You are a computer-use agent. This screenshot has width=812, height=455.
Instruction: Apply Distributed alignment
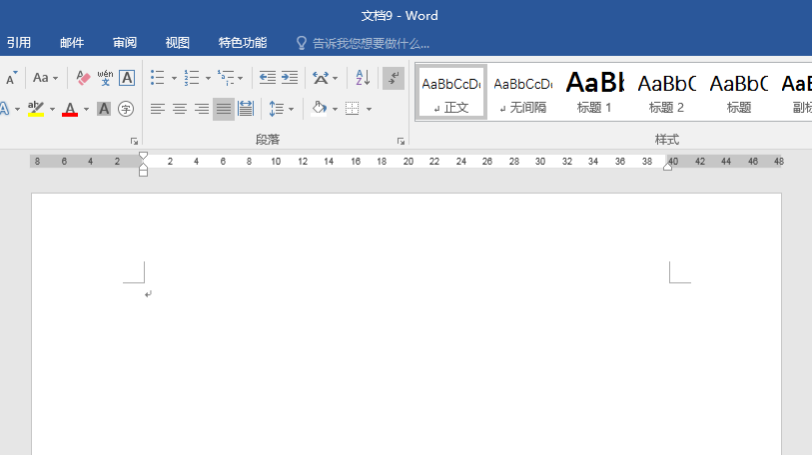246,109
